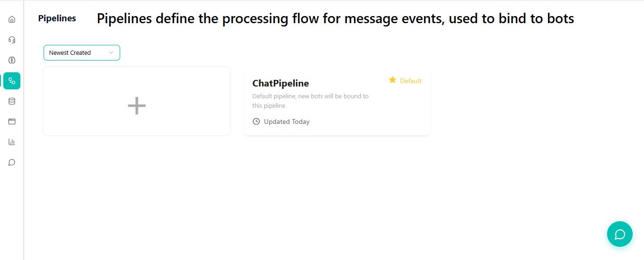Click the pipelines description banner text

coord(335,18)
